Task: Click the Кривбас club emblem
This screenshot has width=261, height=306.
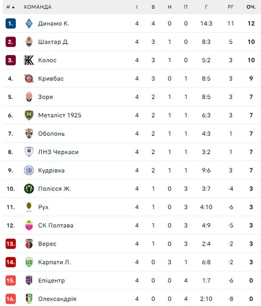Action: [29, 78]
